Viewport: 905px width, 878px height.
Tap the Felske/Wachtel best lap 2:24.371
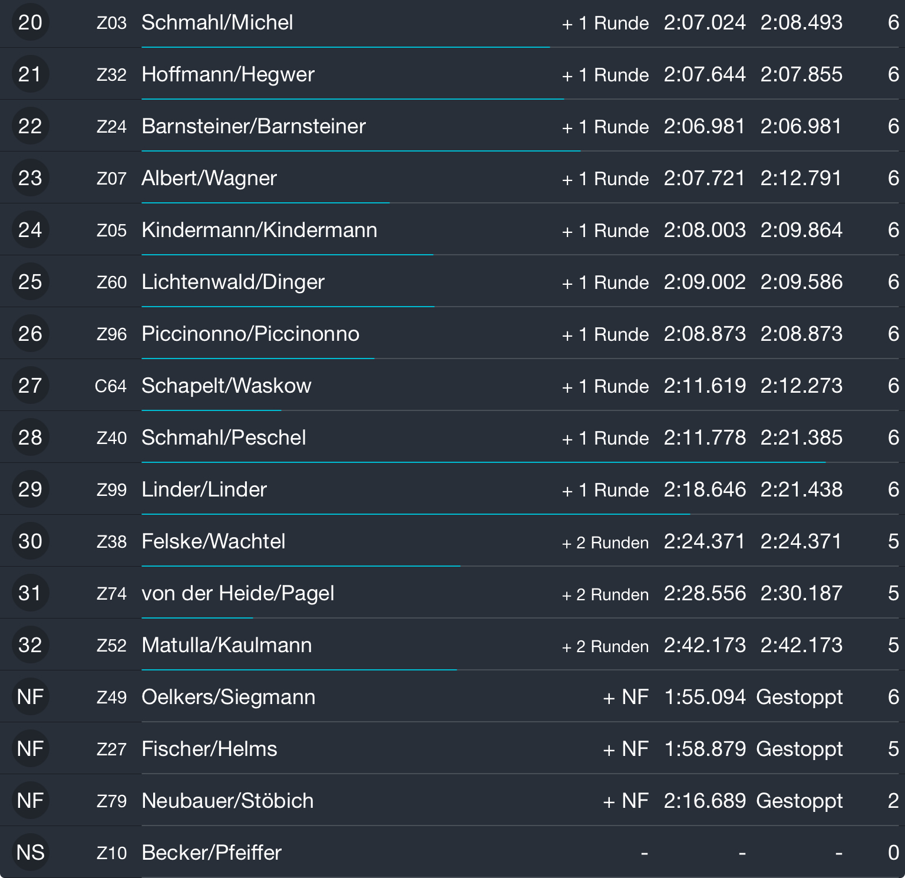click(705, 541)
